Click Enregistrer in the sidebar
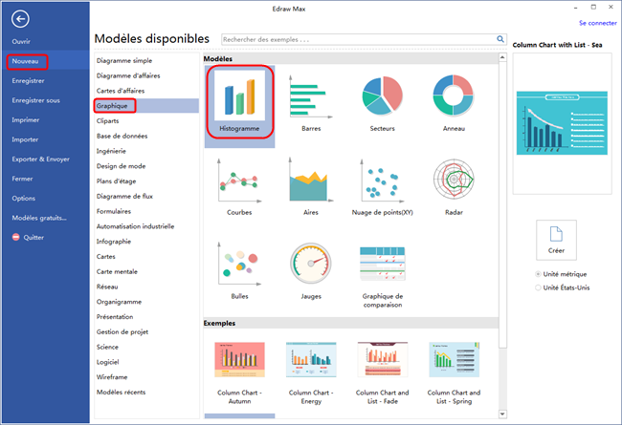Image resolution: width=622 pixels, height=425 pixels. [x=28, y=81]
